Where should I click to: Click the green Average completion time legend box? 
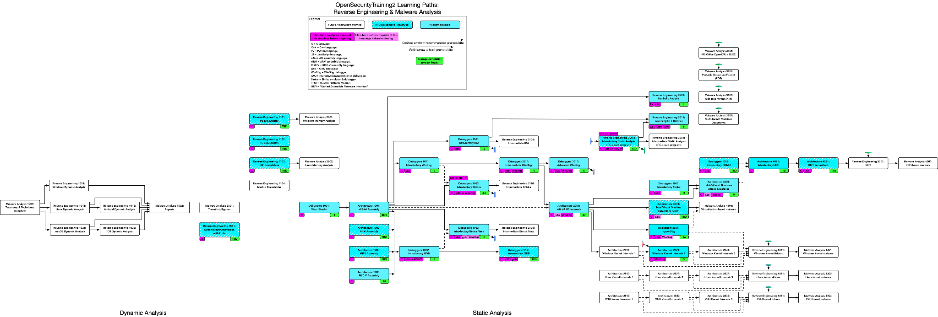(430, 61)
